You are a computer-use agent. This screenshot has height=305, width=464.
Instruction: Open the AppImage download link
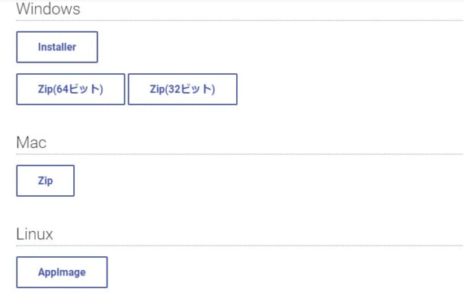tap(62, 272)
